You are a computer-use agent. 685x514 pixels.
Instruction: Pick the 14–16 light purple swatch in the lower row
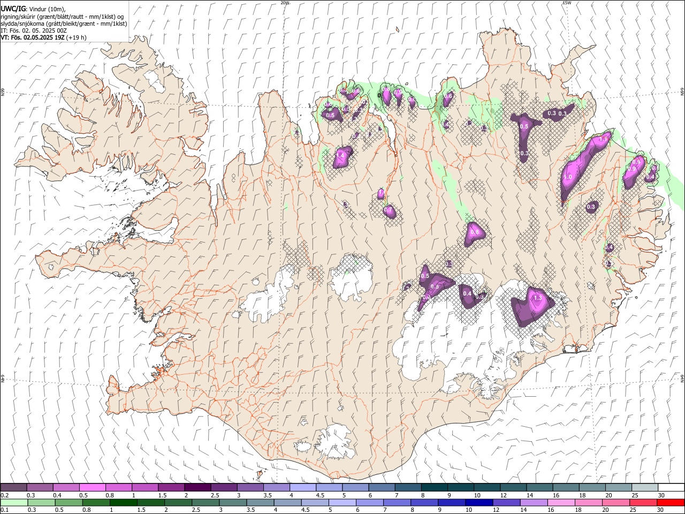pos(534,503)
